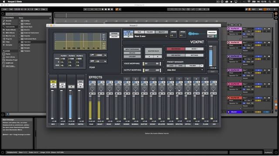Open Voxpat SETTINGS
This screenshot has width=279, height=156.
[194, 55]
